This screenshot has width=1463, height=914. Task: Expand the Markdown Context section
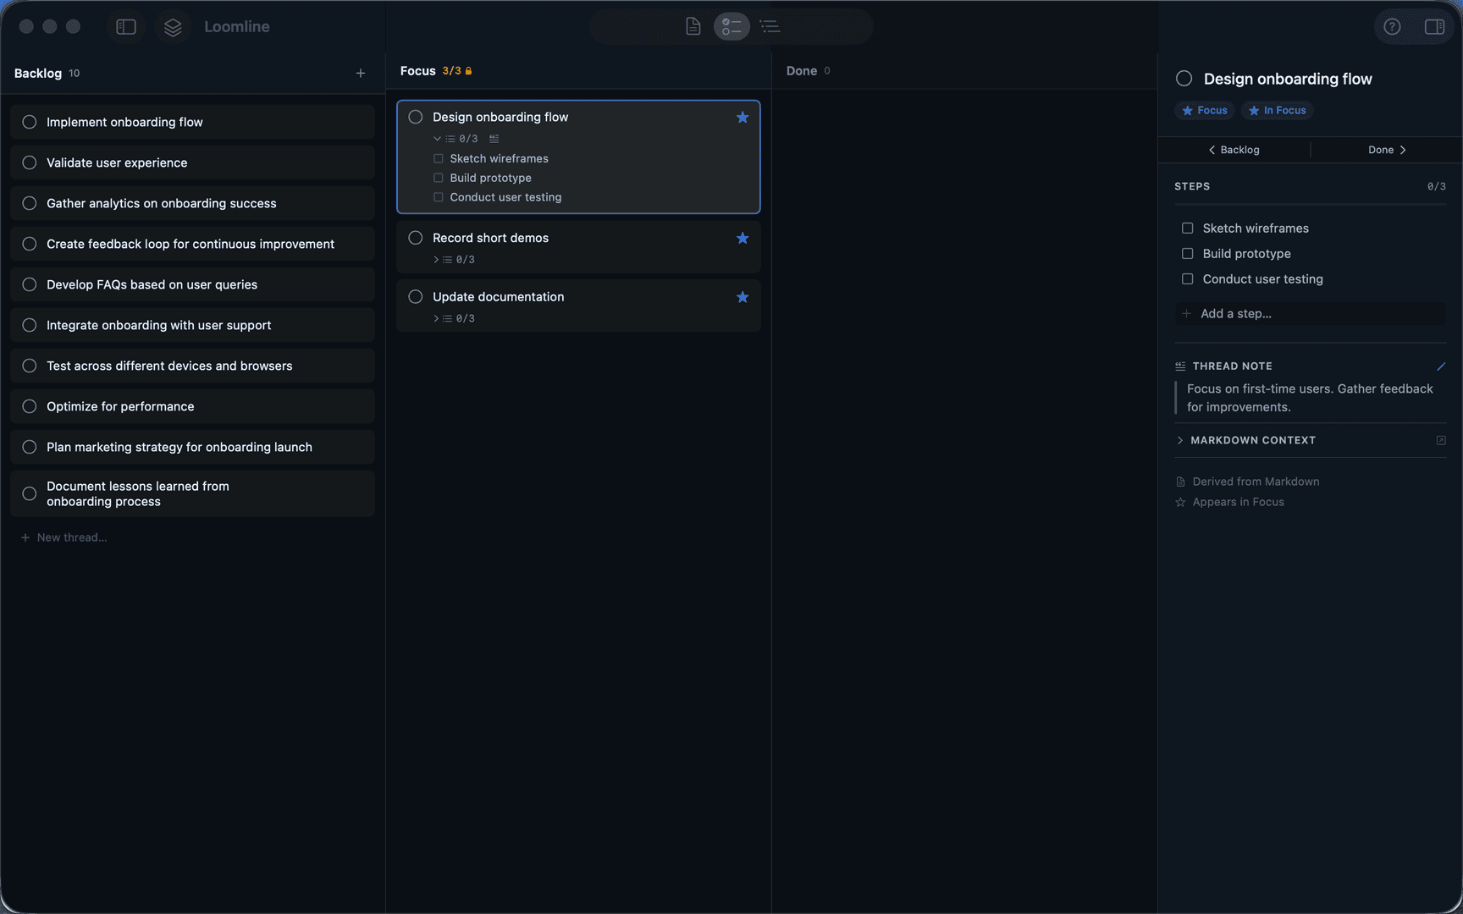pyautogui.click(x=1180, y=440)
